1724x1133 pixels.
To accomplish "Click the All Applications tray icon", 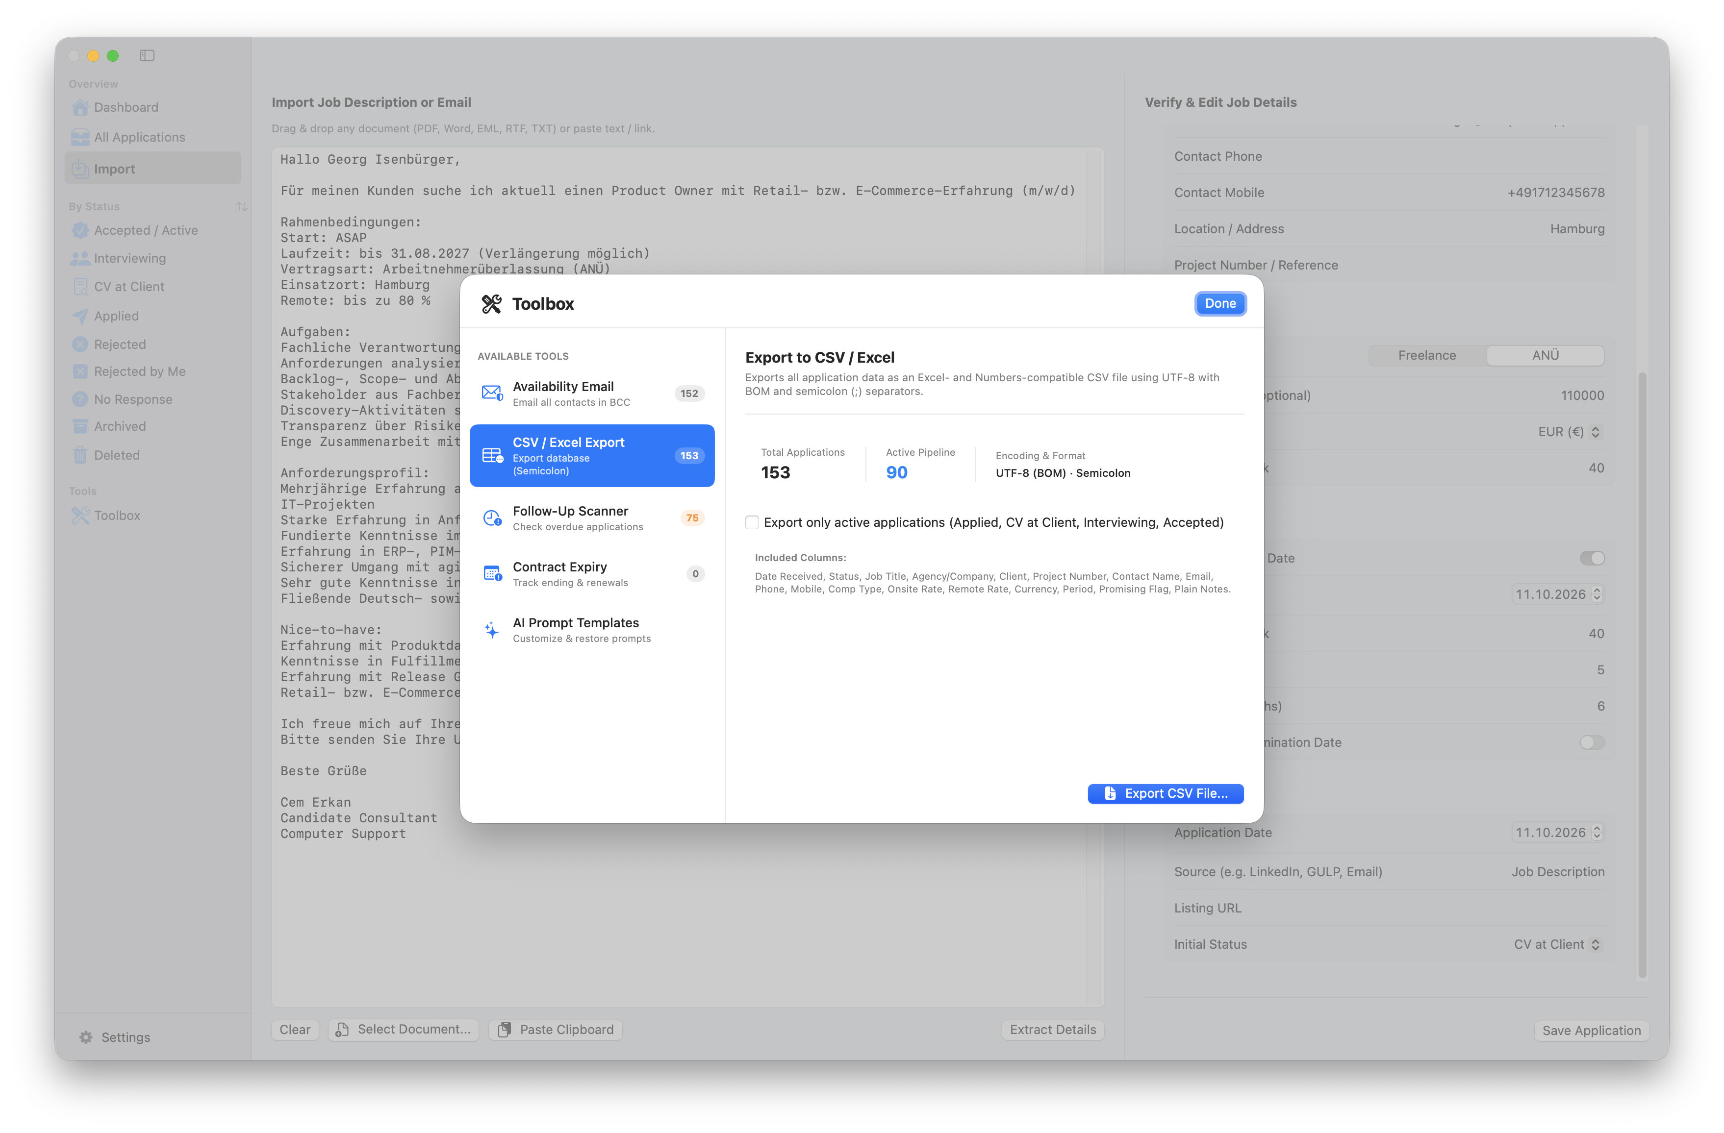I will (80, 137).
